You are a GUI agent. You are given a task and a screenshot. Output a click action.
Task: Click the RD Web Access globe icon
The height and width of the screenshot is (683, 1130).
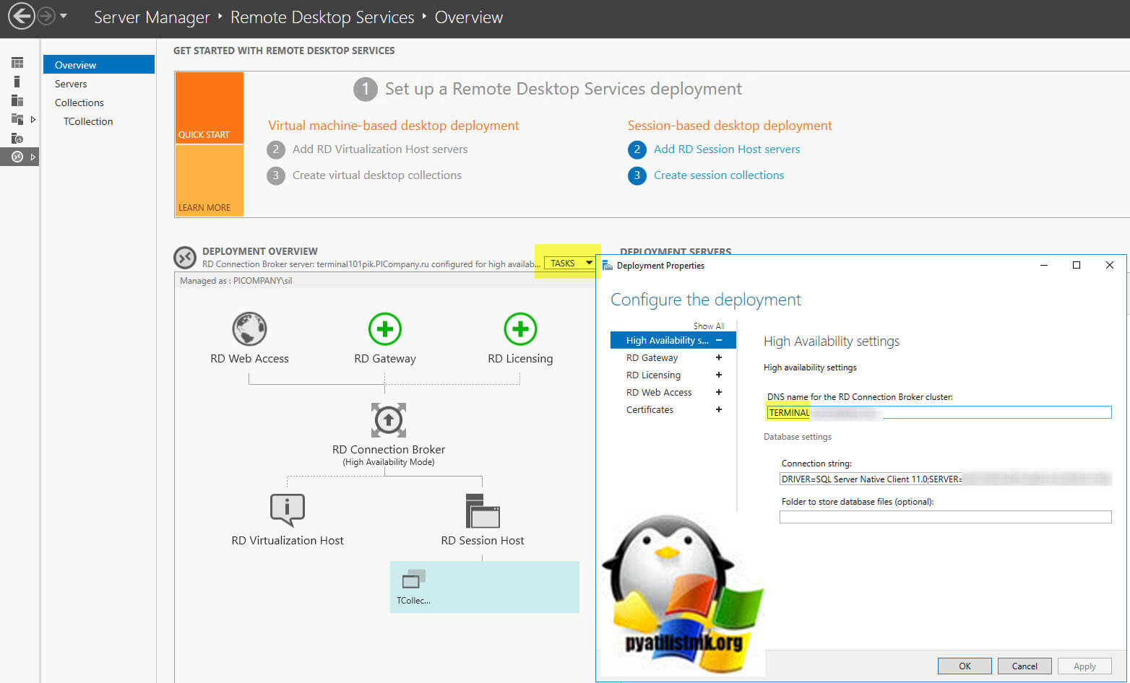tap(249, 329)
